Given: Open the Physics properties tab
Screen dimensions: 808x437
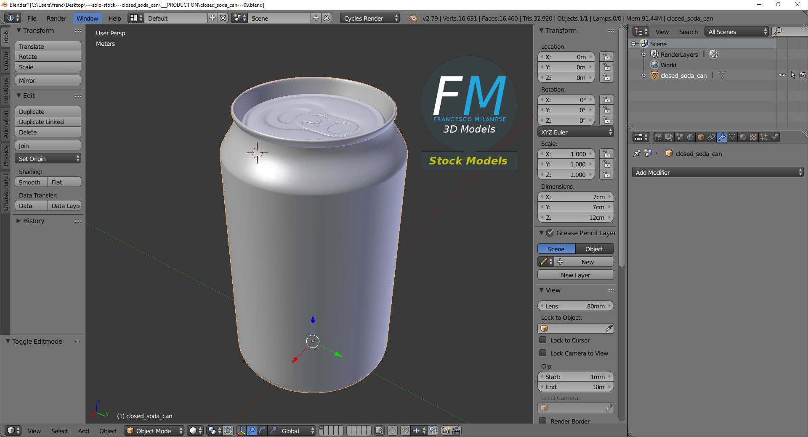Looking at the screenshot, I should (x=774, y=137).
